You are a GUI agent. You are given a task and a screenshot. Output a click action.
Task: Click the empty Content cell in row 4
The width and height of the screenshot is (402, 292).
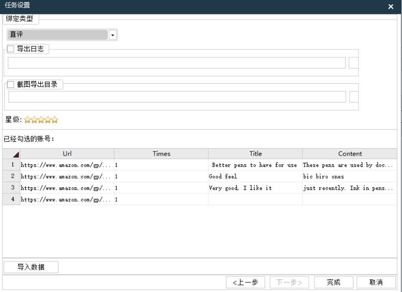350,200
